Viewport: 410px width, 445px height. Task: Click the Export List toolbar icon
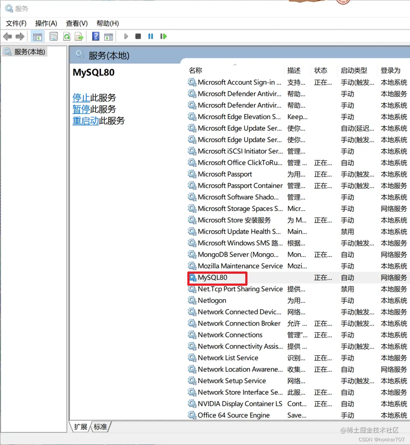[79, 36]
